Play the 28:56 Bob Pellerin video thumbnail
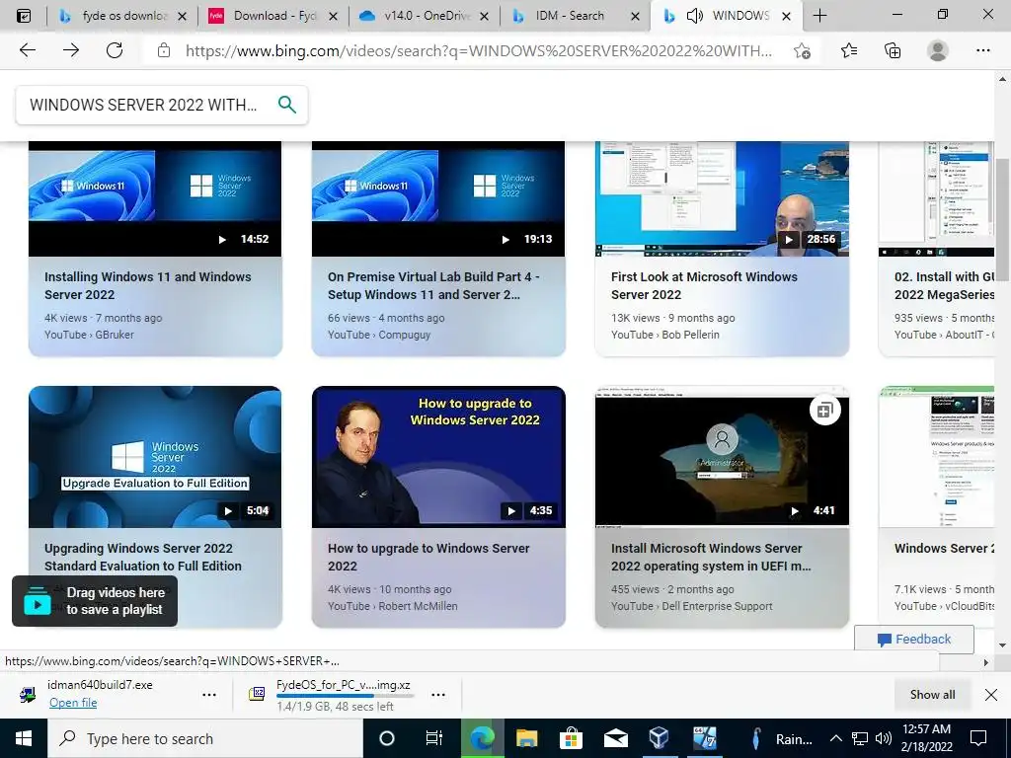The height and width of the screenshot is (758, 1011). click(x=722, y=198)
